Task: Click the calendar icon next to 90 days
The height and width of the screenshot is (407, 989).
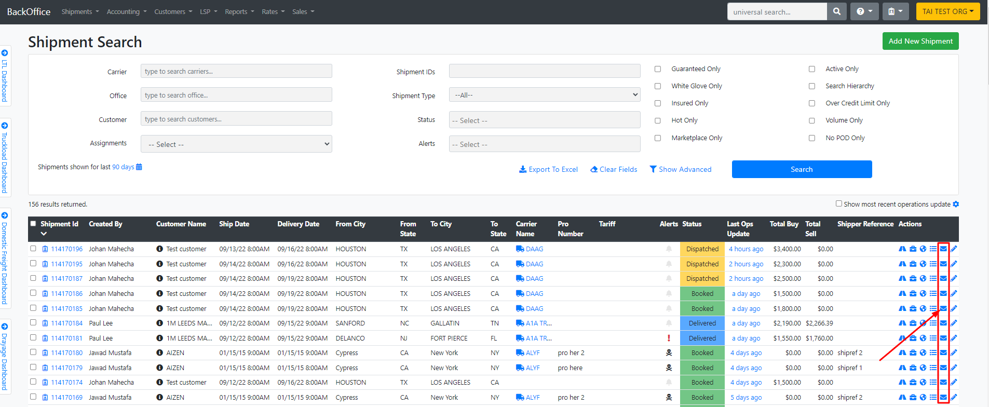Action: 139,167
